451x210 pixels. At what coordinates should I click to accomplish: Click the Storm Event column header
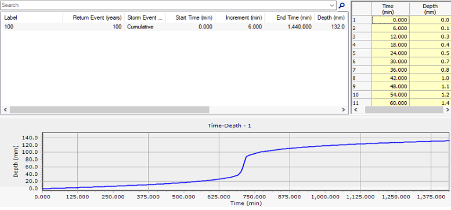(145, 17)
